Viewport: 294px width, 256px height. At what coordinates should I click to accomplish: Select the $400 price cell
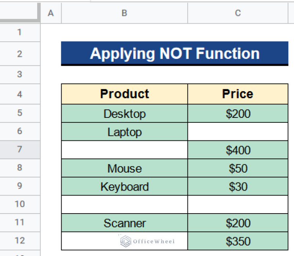[238, 150]
